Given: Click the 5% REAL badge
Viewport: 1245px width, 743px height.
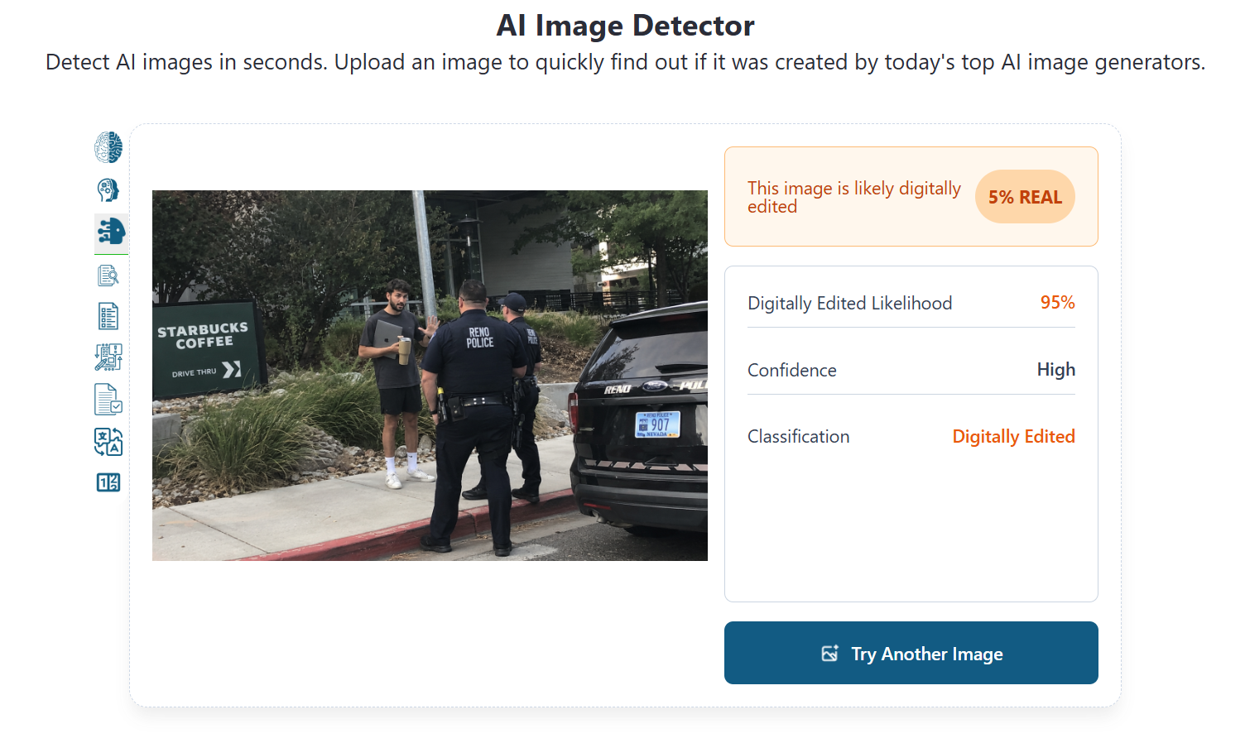Looking at the screenshot, I should (x=1025, y=197).
